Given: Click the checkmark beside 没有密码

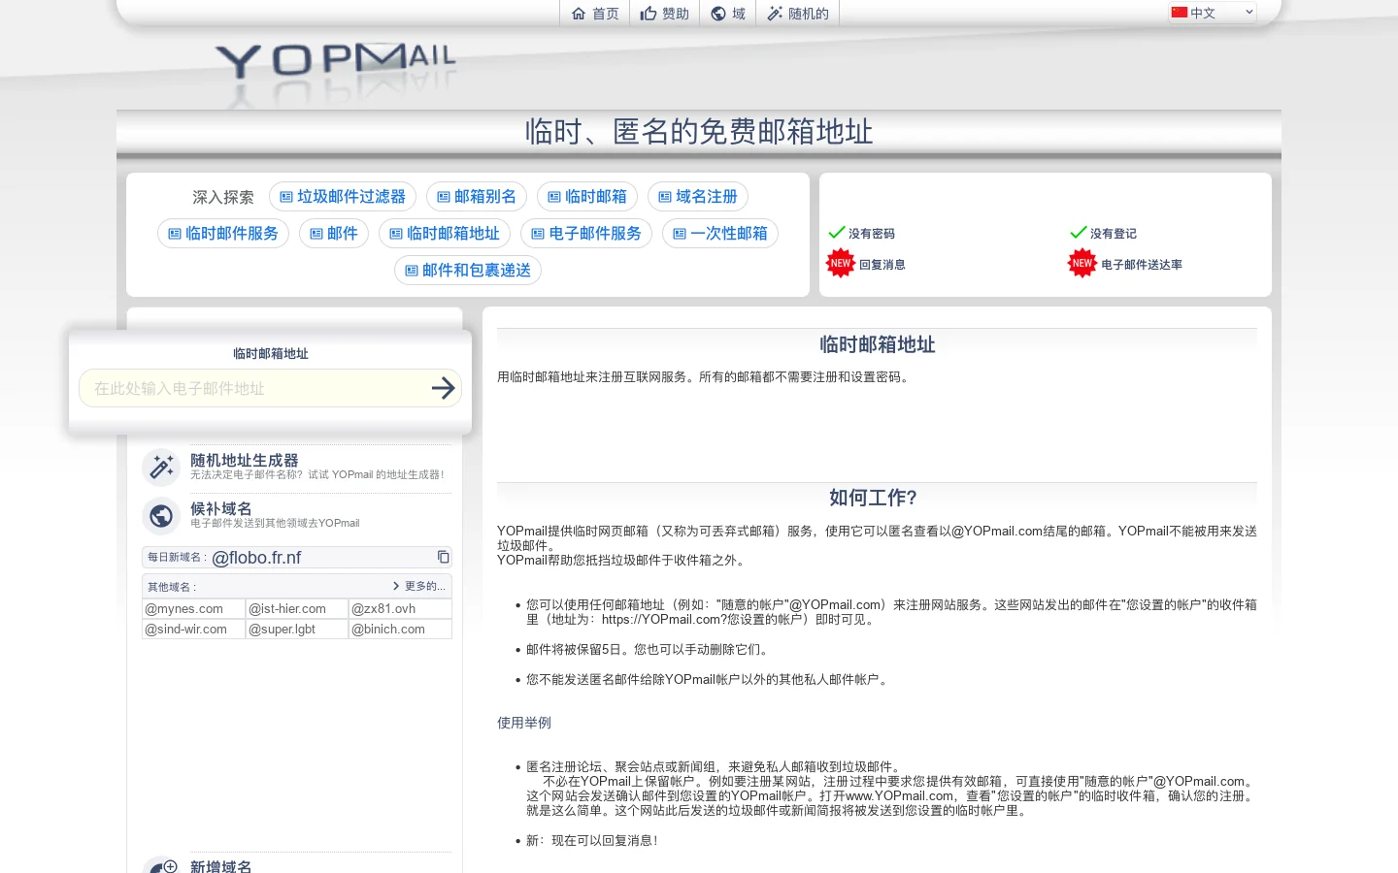Looking at the screenshot, I should pos(837,233).
